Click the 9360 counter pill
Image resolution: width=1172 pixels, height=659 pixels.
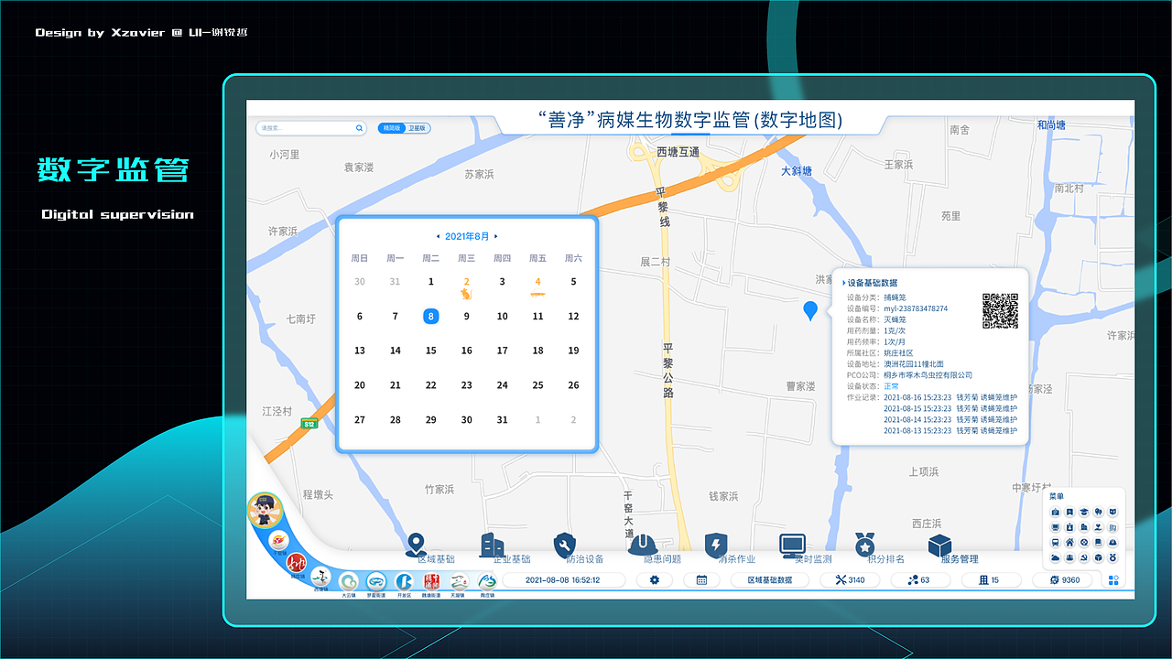click(x=1064, y=580)
